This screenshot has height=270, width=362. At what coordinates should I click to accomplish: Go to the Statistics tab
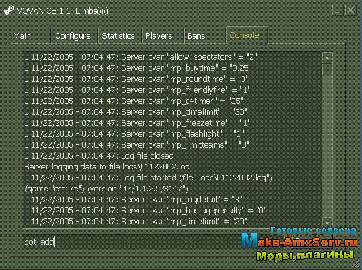[120, 35]
